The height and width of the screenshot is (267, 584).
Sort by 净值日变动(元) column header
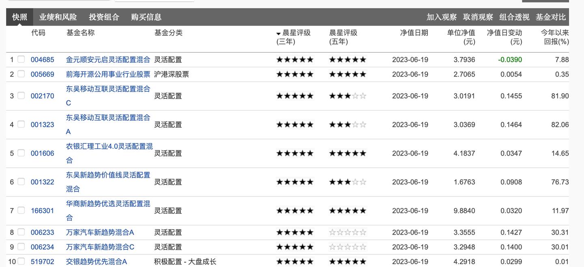[505, 37]
